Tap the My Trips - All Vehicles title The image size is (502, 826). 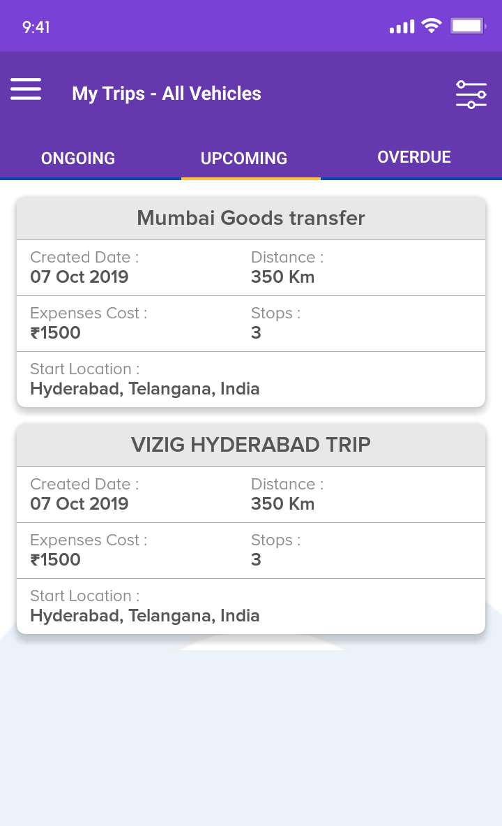point(167,94)
